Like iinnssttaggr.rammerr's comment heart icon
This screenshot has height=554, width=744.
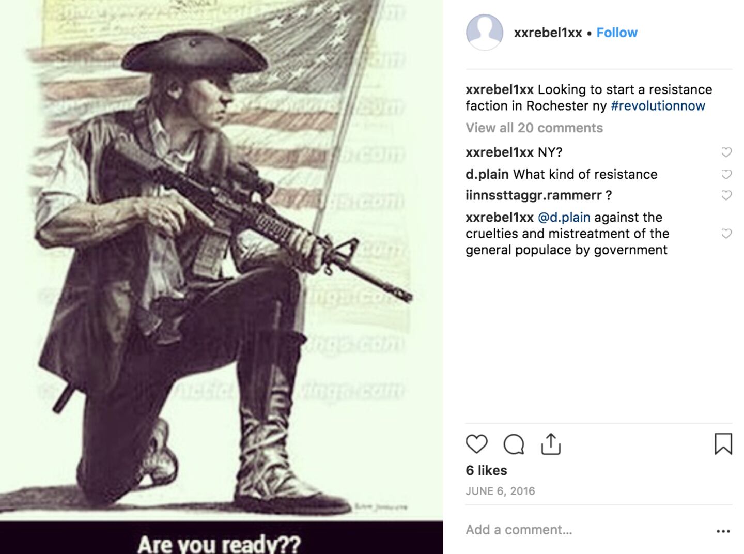tap(726, 195)
